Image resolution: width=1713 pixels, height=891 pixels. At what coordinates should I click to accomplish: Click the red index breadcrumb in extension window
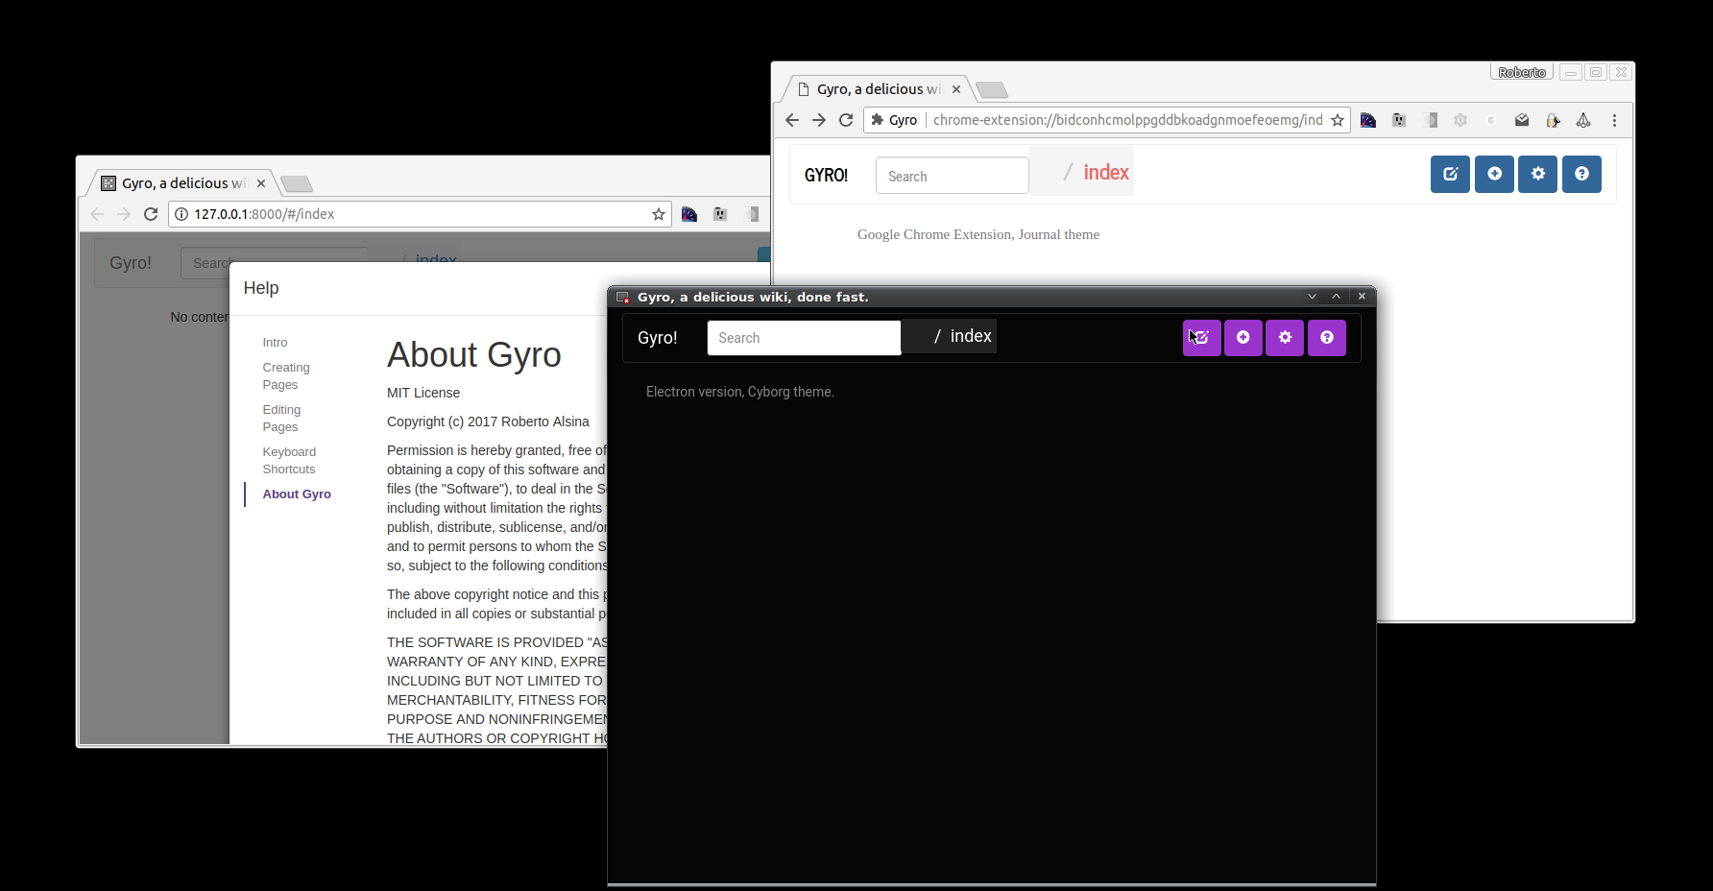(x=1106, y=172)
